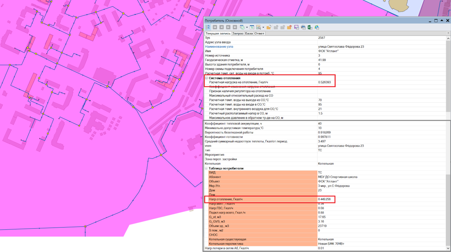Open the search tool dropdown arrow
Viewport: 451px width, 252px height.
263,27
